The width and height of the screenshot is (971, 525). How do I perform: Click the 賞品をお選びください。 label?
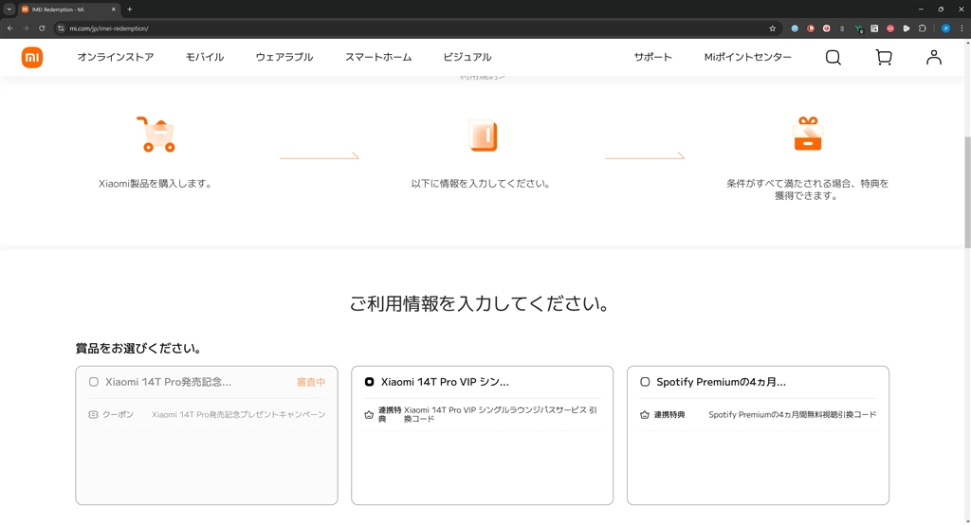[x=138, y=349]
